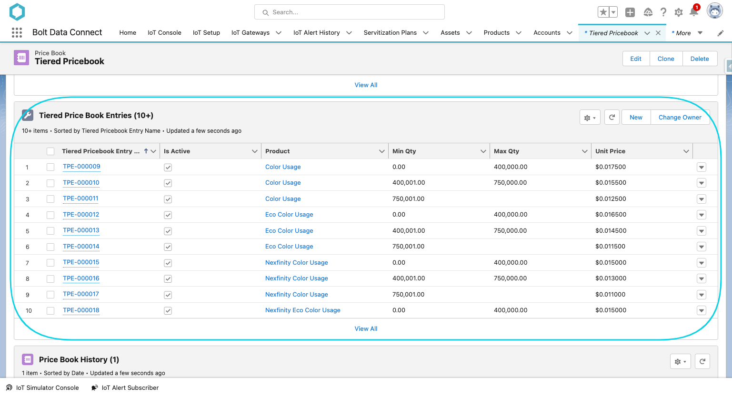Select all rows header checkbox
The width and height of the screenshot is (732, 397).
(50, 151)
